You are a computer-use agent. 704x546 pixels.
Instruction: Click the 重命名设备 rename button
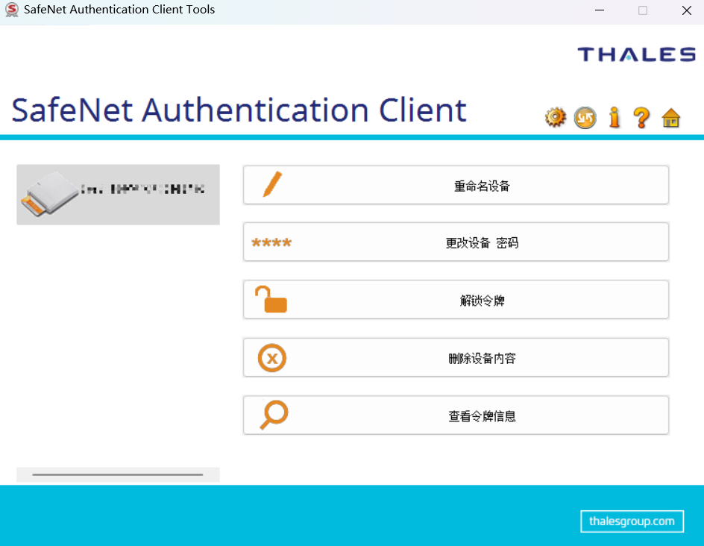coord(456,185)
